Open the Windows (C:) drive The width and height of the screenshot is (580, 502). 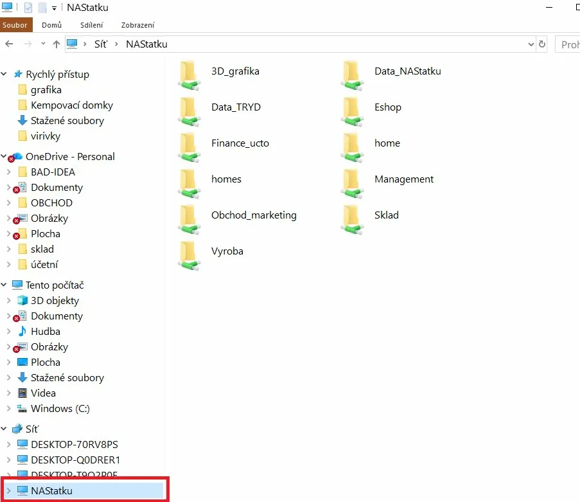pyautogui.click(x=60, y=408)
